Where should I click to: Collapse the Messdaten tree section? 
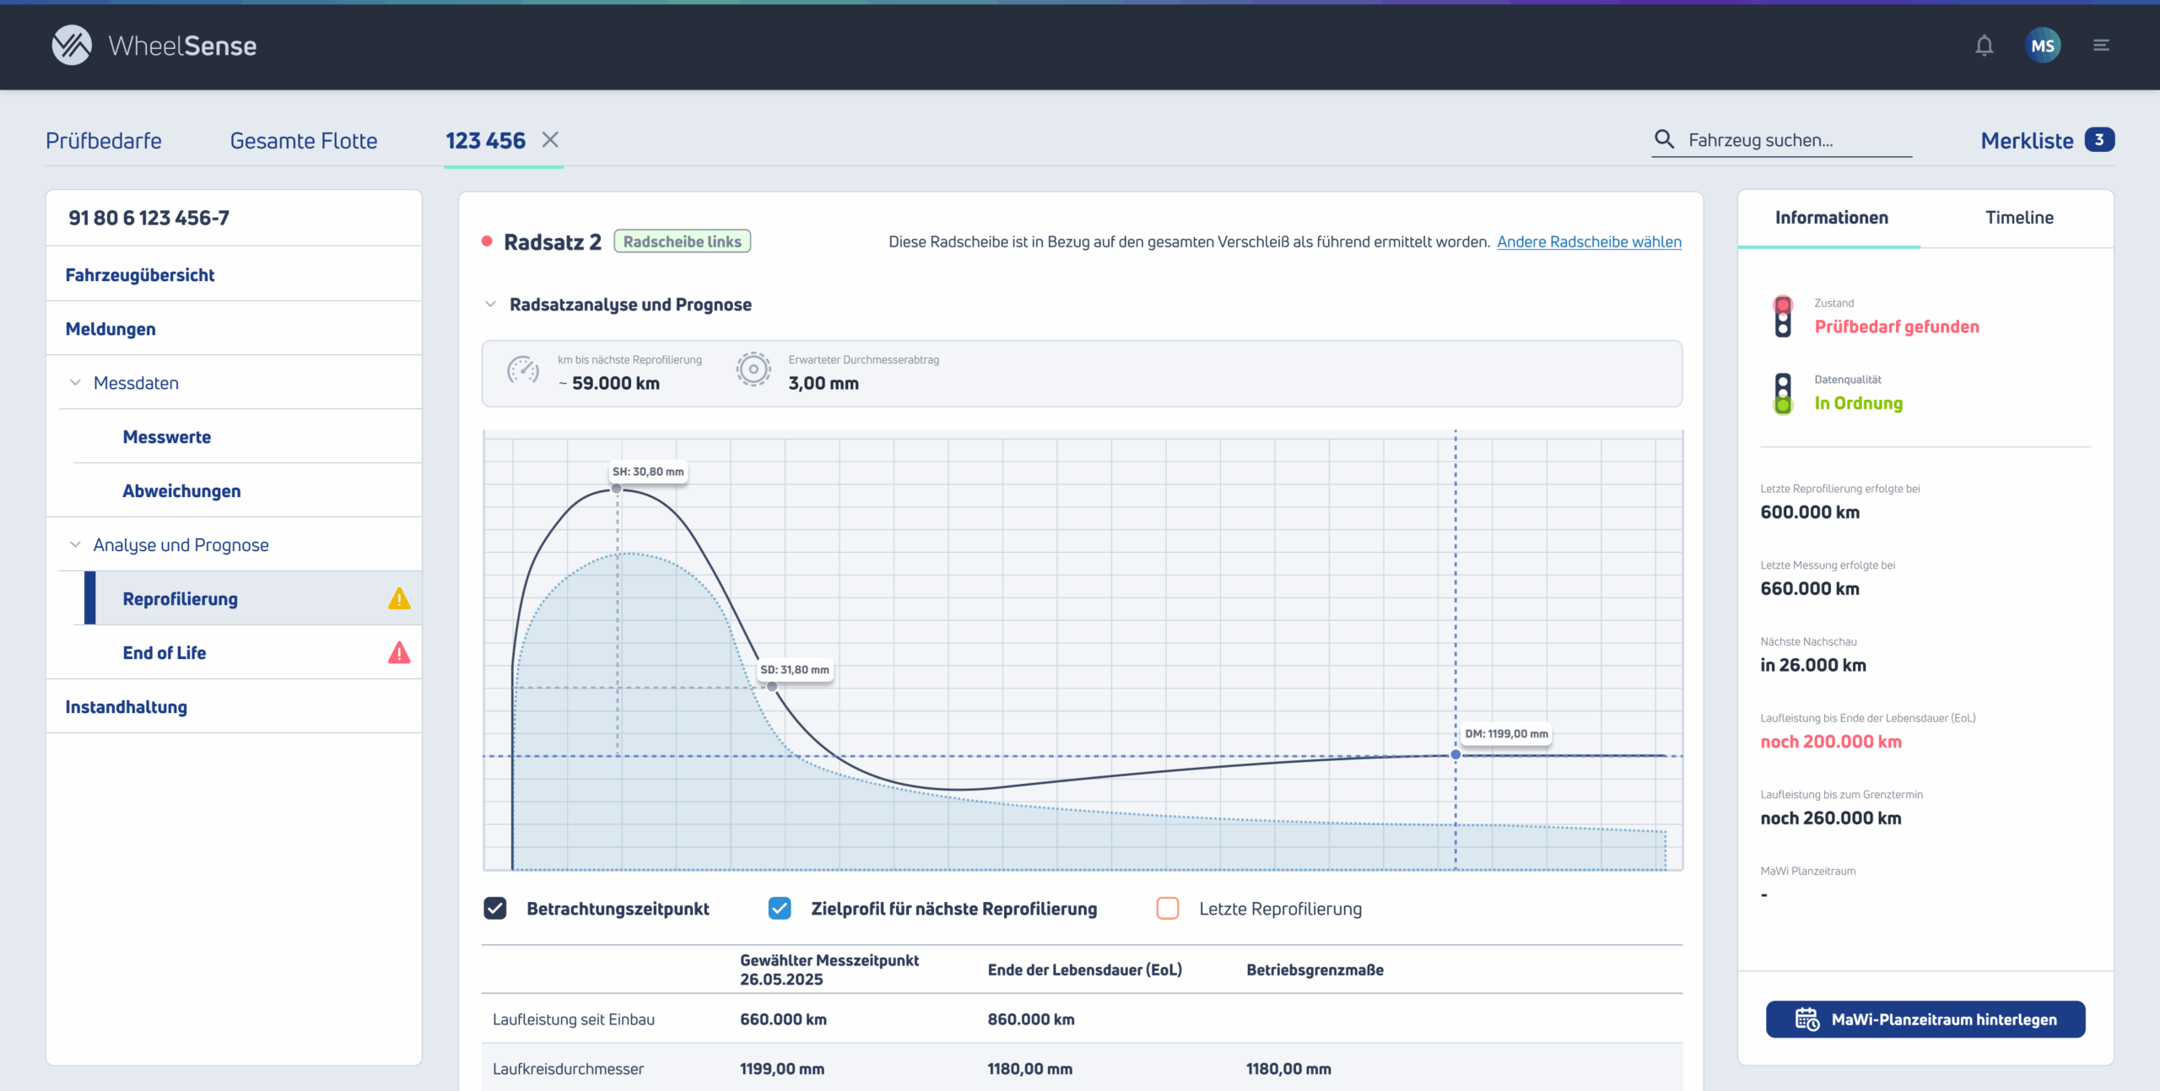(x=75, y=383)
